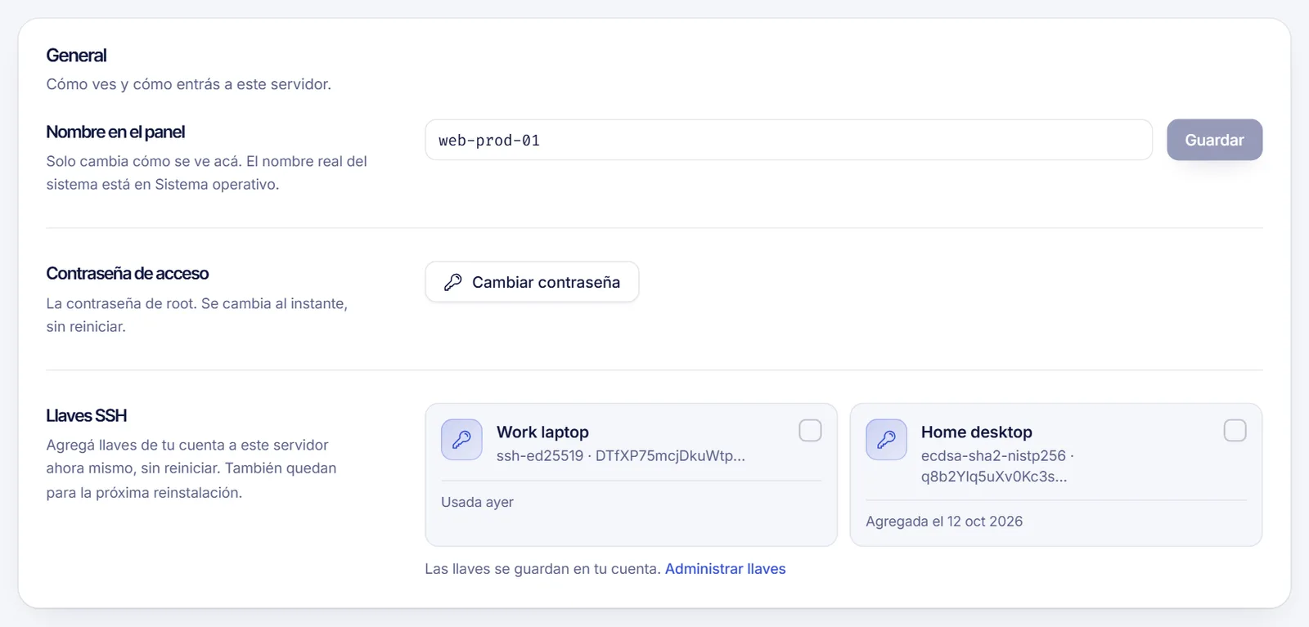Click 'Las llaves se guardan en tu cuenta' text

[x=542, y=569]
